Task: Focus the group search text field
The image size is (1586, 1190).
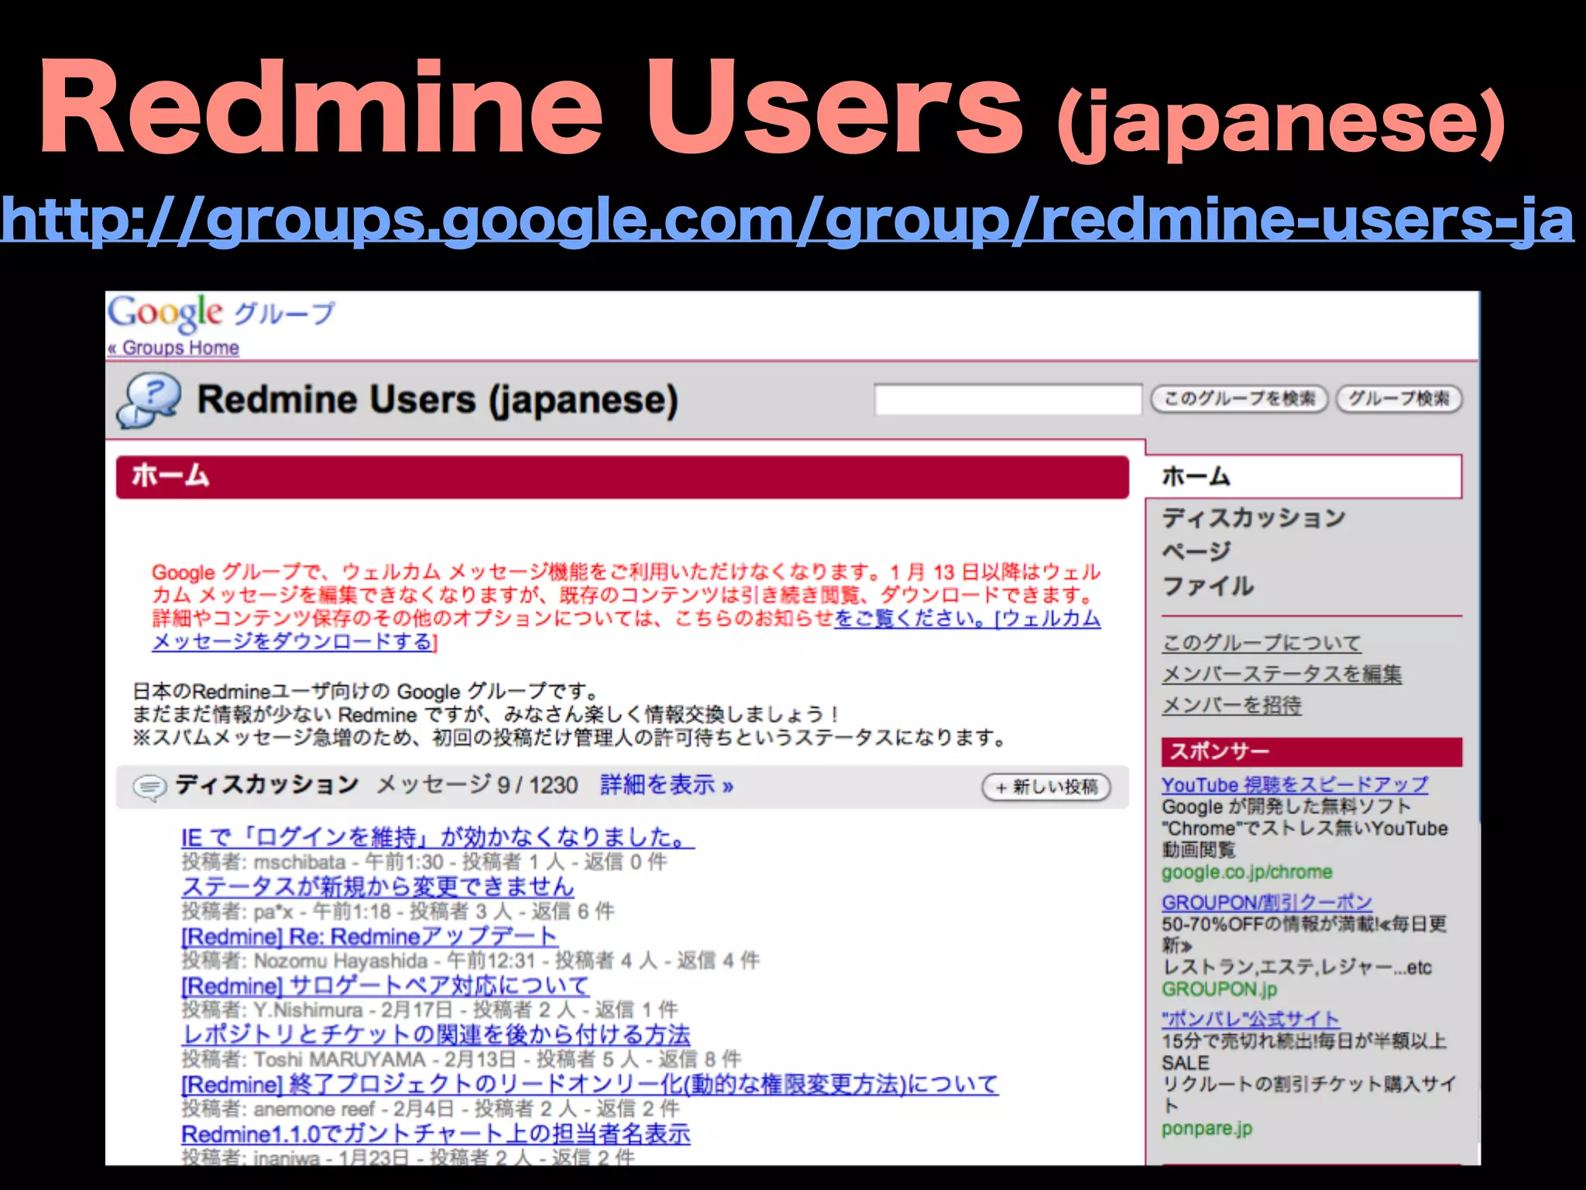Action: tap(1008, 400)
